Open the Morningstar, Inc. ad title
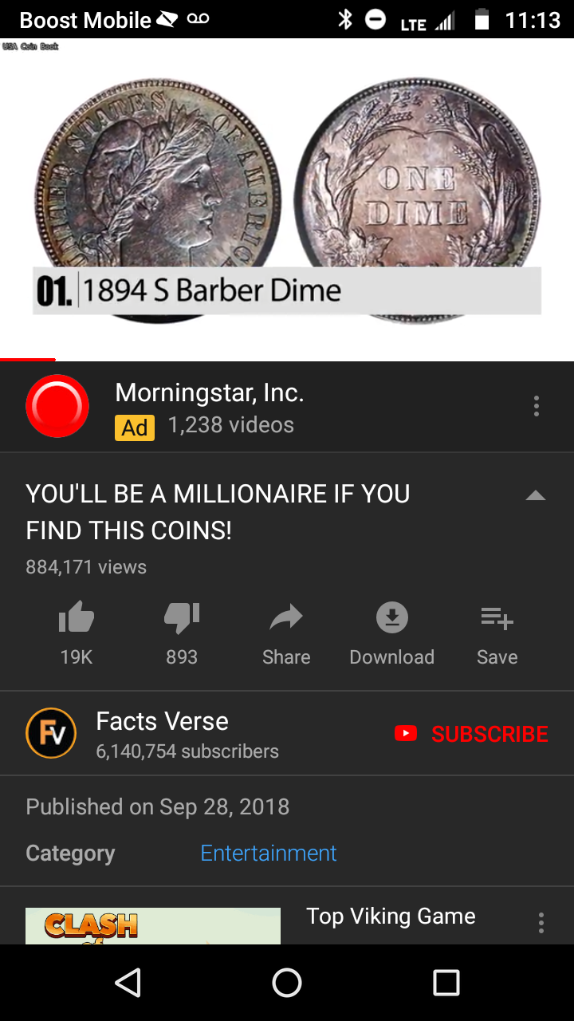 (210, 392)
